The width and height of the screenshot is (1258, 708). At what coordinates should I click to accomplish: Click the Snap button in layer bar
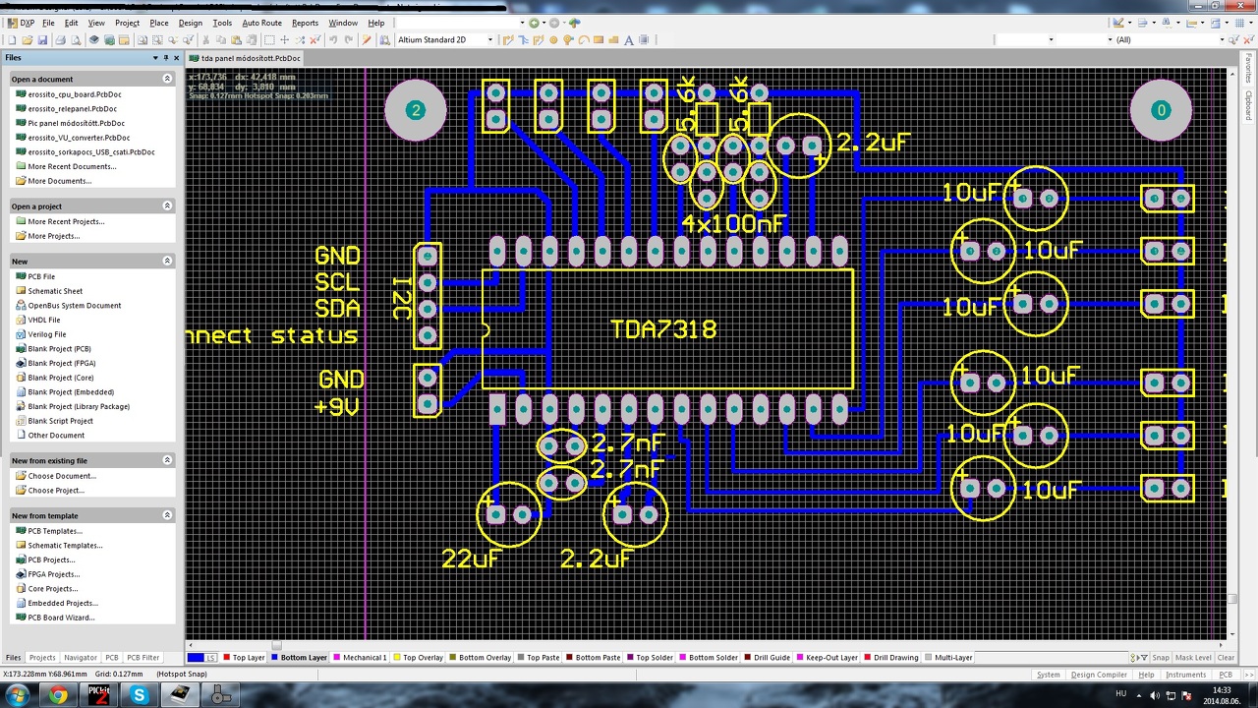pyautogui.click(x=1161, y=658)
